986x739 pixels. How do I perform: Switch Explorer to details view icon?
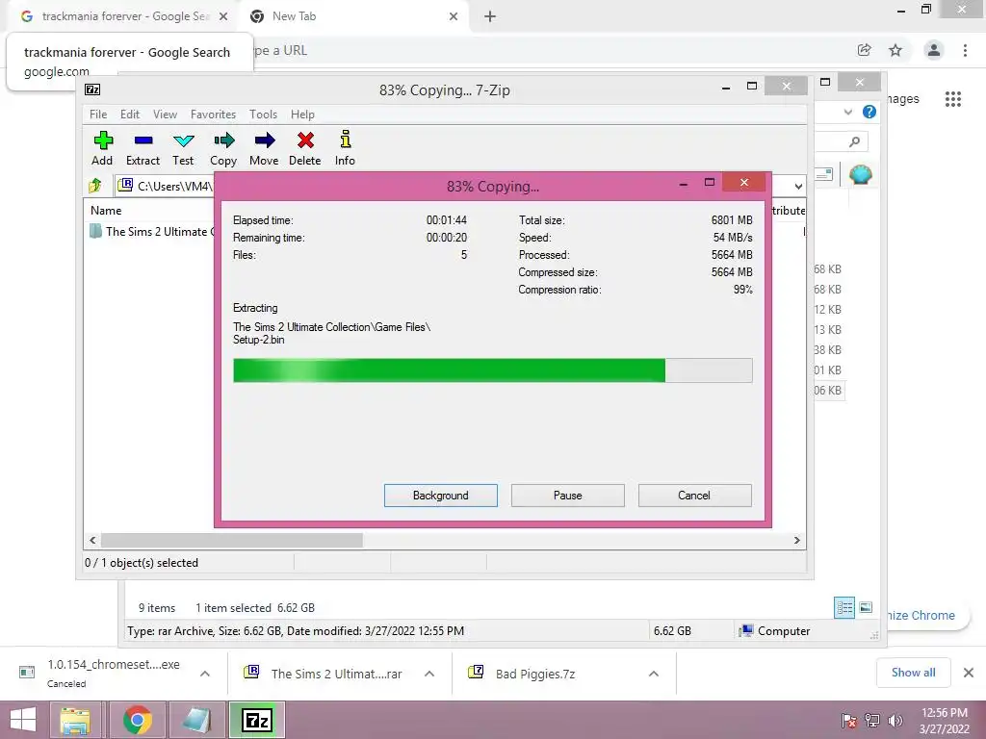coord(843,607)
